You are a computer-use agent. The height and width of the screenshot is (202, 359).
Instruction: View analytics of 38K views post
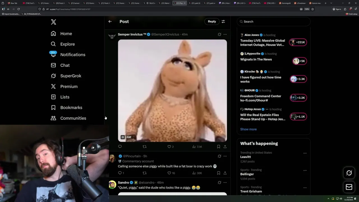pos(197,173)
